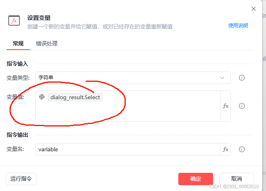Show info icon next to variable value
The image size is (266, 191).
tap(242, 106)
